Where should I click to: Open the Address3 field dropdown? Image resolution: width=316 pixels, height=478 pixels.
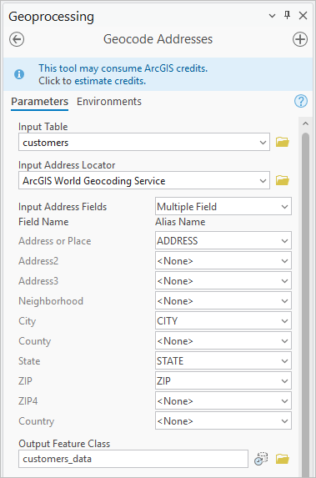click(223, 281)
